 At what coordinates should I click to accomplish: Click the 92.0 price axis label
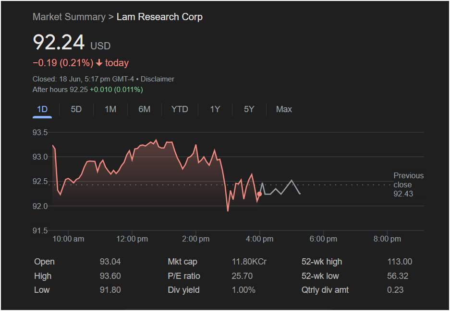coord(40,206)
